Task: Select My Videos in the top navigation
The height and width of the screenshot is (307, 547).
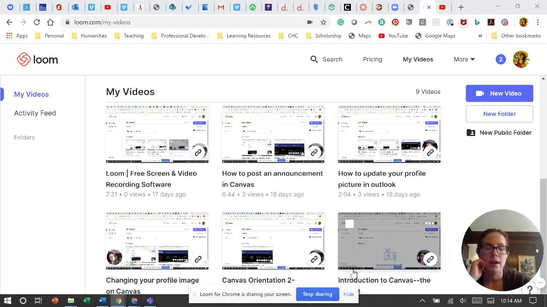Action: coord(418,59)
